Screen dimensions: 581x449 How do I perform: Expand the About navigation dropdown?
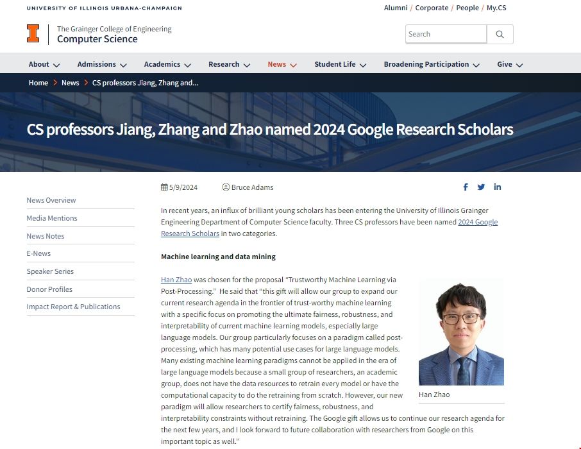tap(44, 64)
